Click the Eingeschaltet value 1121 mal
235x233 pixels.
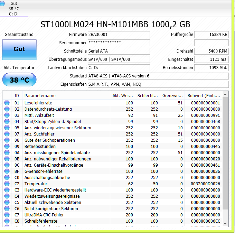click(211, 59)
